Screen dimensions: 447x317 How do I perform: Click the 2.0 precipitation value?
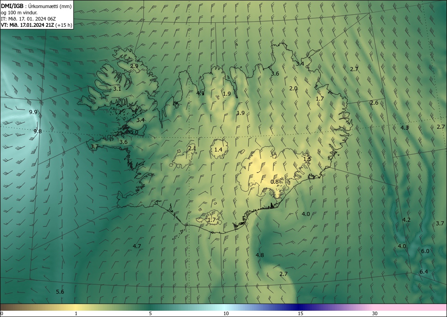pyautogui.click(x=293, y=89)
